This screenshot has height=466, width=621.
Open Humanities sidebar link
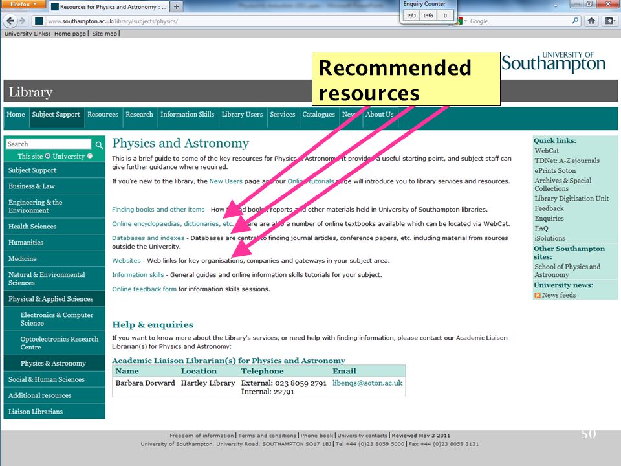pyautogui.click(x=54, y=243)
